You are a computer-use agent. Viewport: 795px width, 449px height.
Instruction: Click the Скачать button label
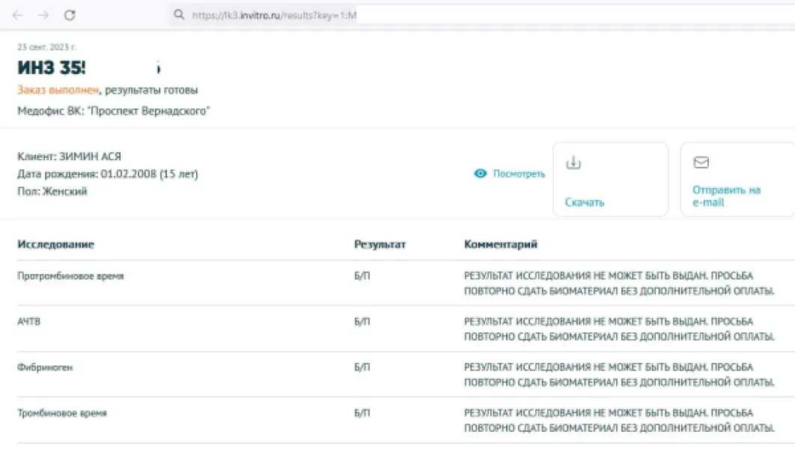click(x=585, y=202)
